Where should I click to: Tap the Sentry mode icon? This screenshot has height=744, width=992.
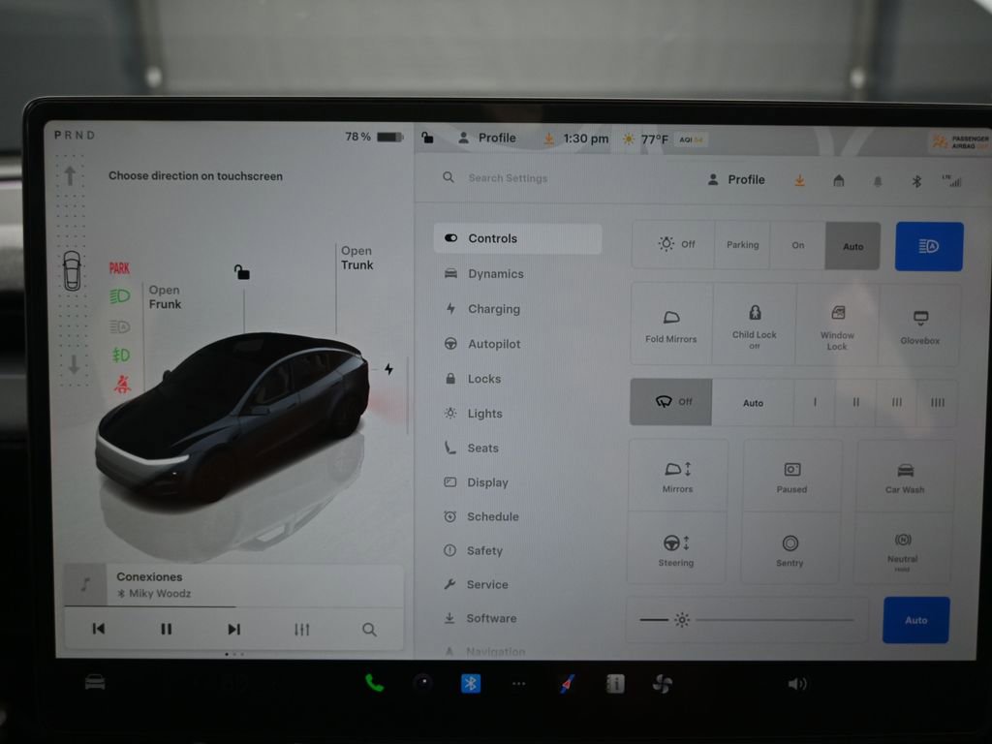pyautogui.click(x=790, y=549)
